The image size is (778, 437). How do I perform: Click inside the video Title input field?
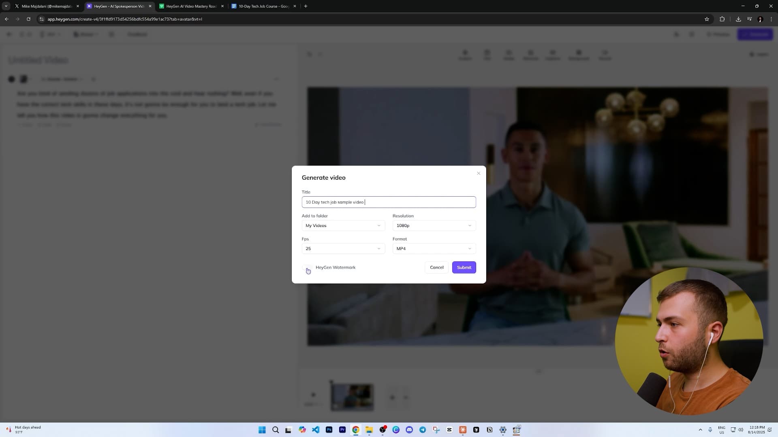(x=389, y=202)
